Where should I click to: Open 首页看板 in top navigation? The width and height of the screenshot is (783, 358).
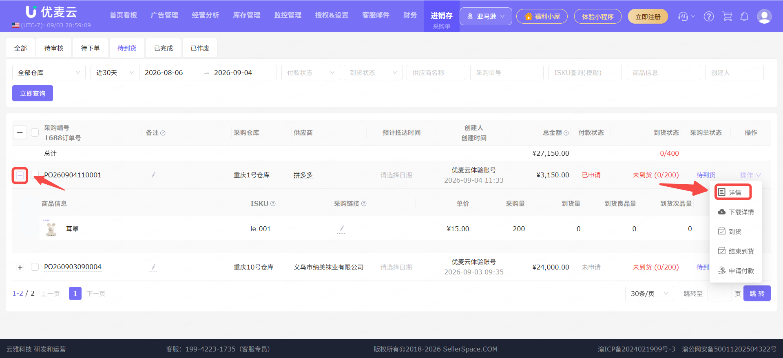point(123,15)
